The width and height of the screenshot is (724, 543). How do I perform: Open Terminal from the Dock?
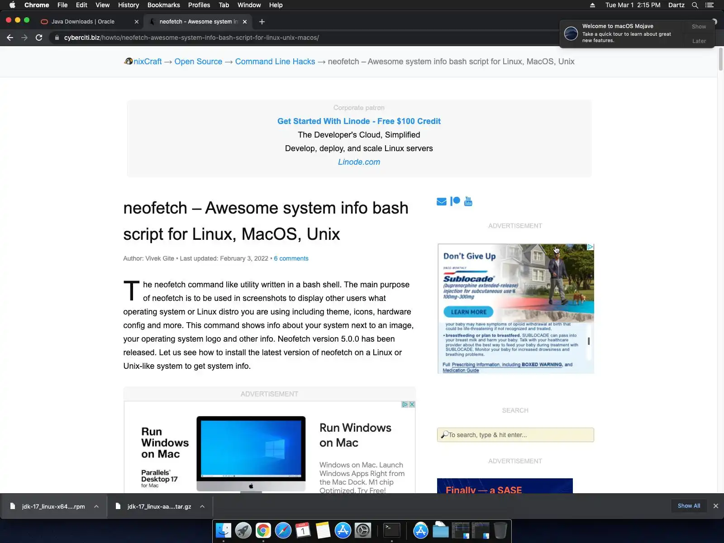point(392,530)
